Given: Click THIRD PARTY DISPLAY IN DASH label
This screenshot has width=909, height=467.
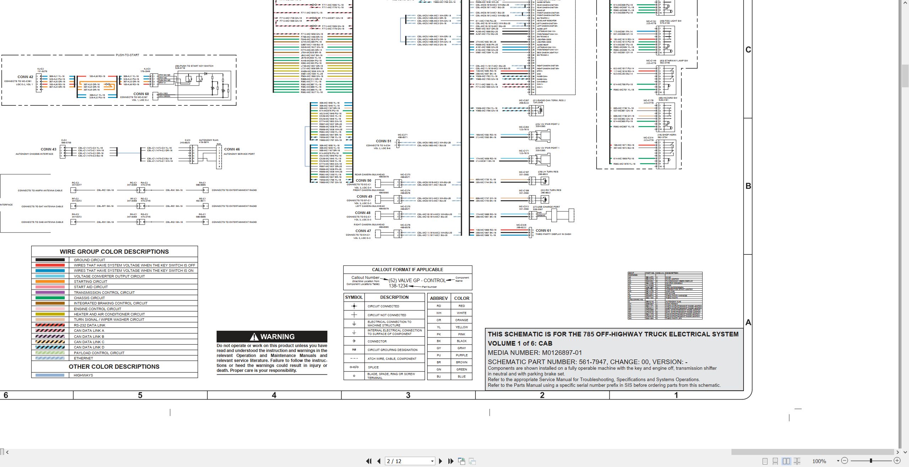Looking at the screenshot, I should click(553, 234).
